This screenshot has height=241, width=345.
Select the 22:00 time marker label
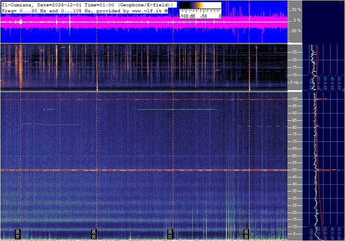coord(170,234)
